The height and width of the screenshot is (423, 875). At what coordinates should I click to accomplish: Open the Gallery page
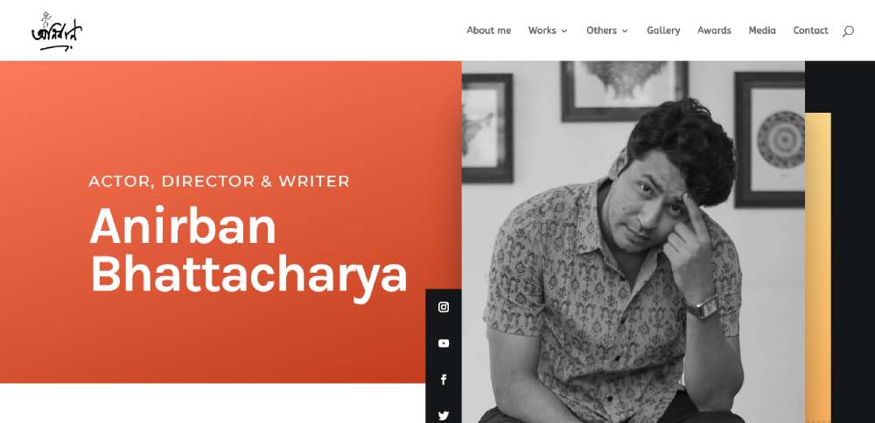(x=663, y=31)
